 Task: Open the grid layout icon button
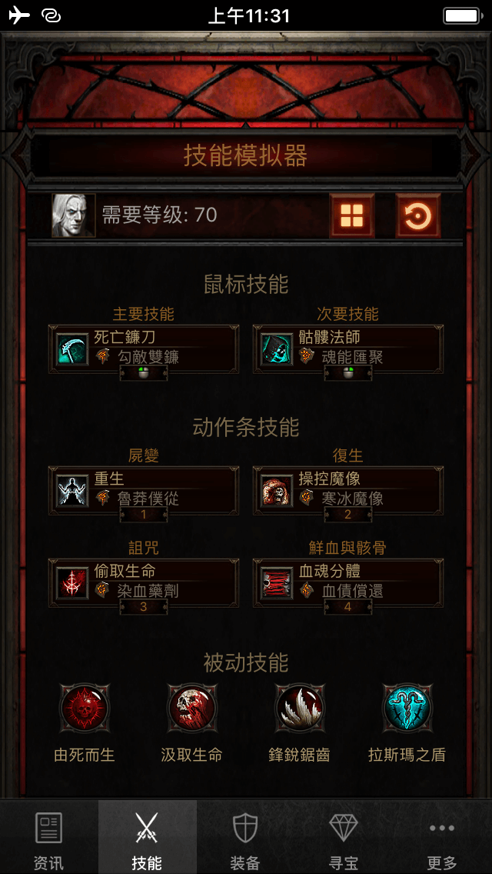351,215
